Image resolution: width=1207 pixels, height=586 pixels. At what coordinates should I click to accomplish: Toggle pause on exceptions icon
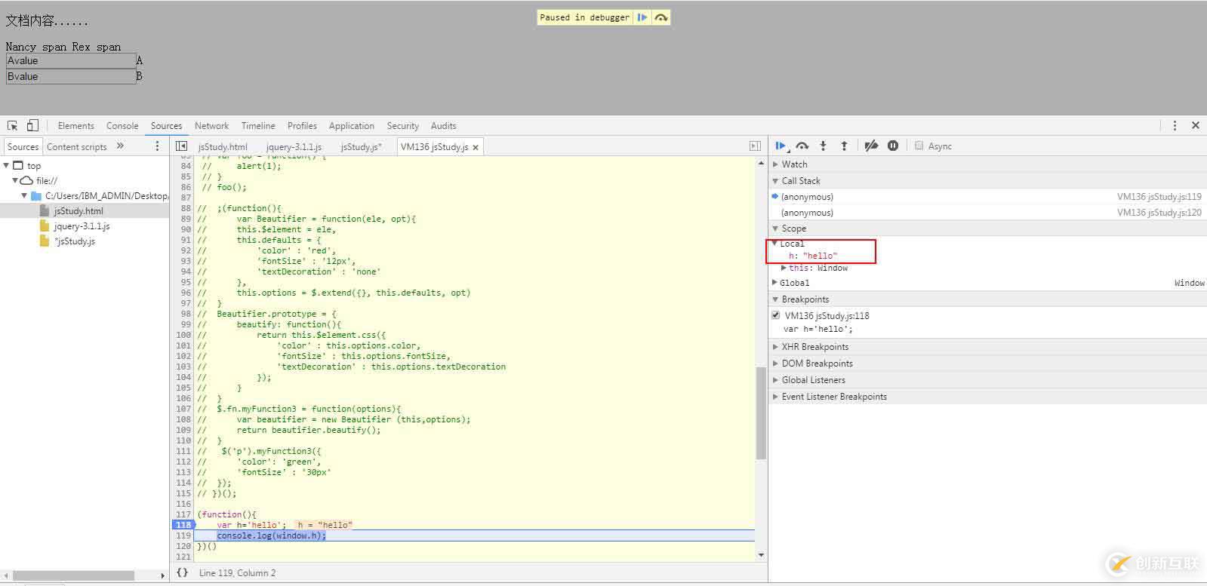893,146
